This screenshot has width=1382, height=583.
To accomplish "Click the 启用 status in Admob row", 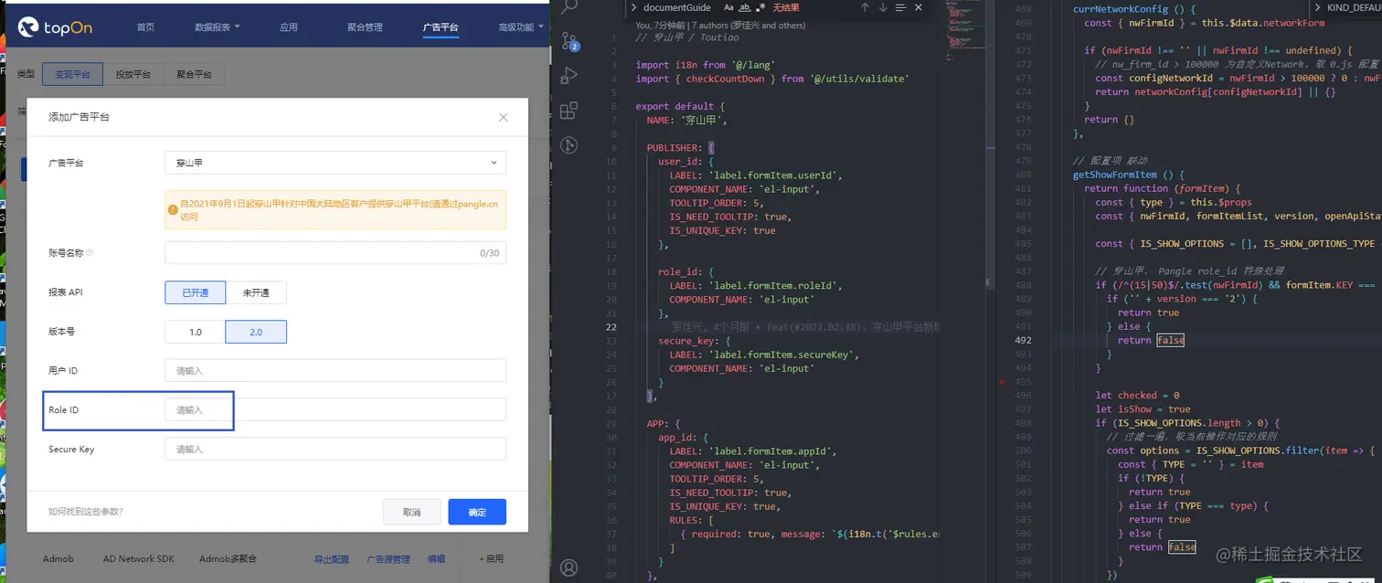I will (x=492, y=558).
